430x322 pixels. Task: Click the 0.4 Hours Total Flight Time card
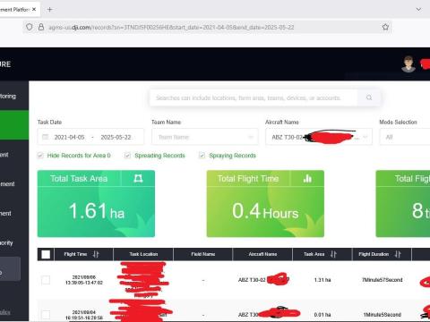point(265,204)
